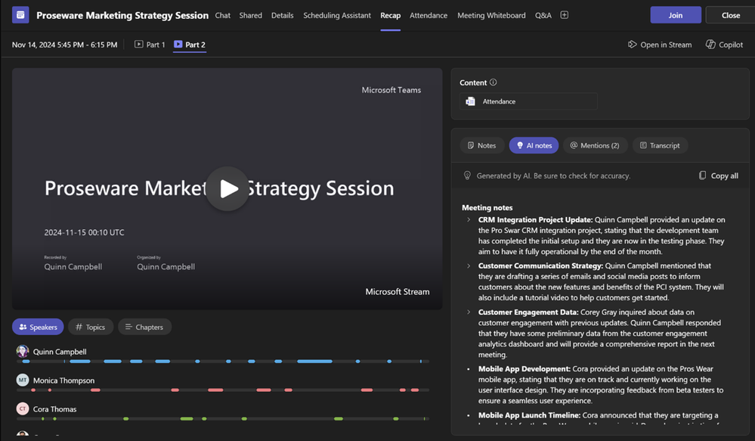Show the Speakers view
The width and height of the screenshot is (755, 441).
coord(38,327)
